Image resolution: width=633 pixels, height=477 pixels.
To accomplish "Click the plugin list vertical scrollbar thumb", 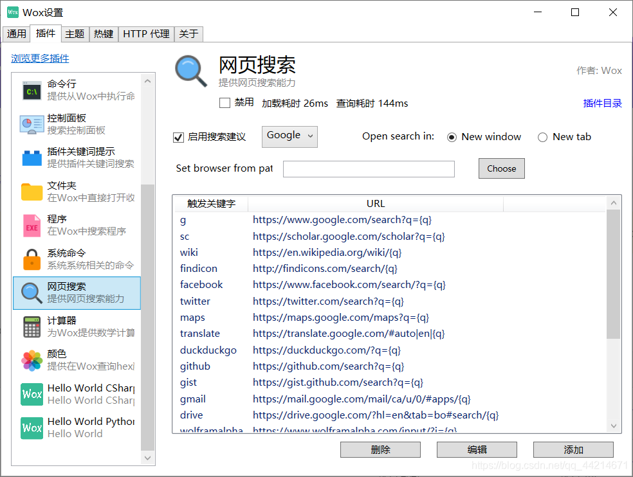I will (148, 317).
